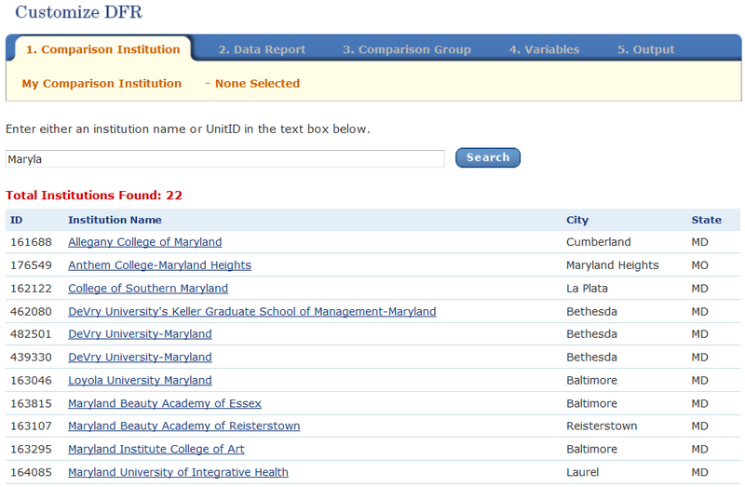Image resolution: width=745 pixels, height=487 pixels.
Task: Click the Institution Name column header
Action: click(115, 220)
